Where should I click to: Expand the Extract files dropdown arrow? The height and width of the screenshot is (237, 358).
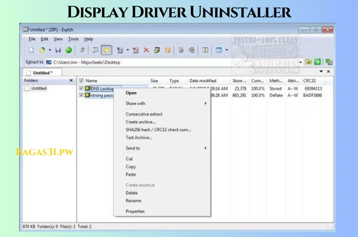pos(128,50)
